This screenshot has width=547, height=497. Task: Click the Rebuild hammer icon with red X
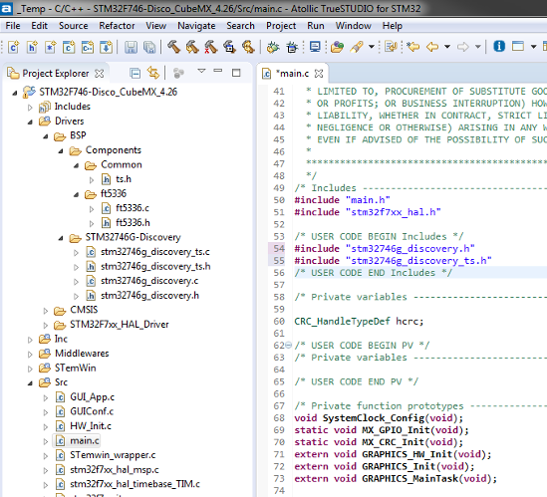click(210, 47)
